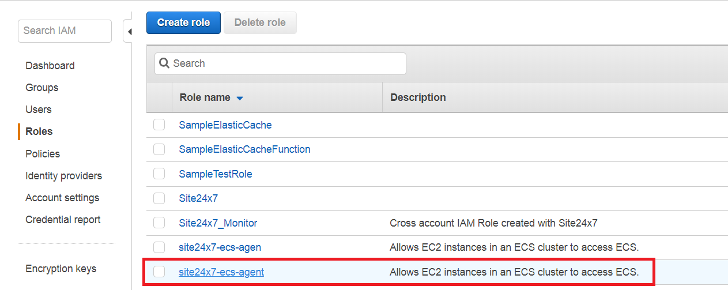Click the Delete role button

[260, 22]
